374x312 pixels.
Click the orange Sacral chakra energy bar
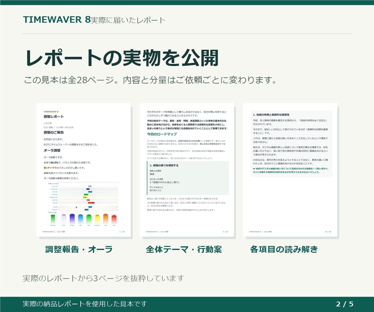[x=106, y=219]
